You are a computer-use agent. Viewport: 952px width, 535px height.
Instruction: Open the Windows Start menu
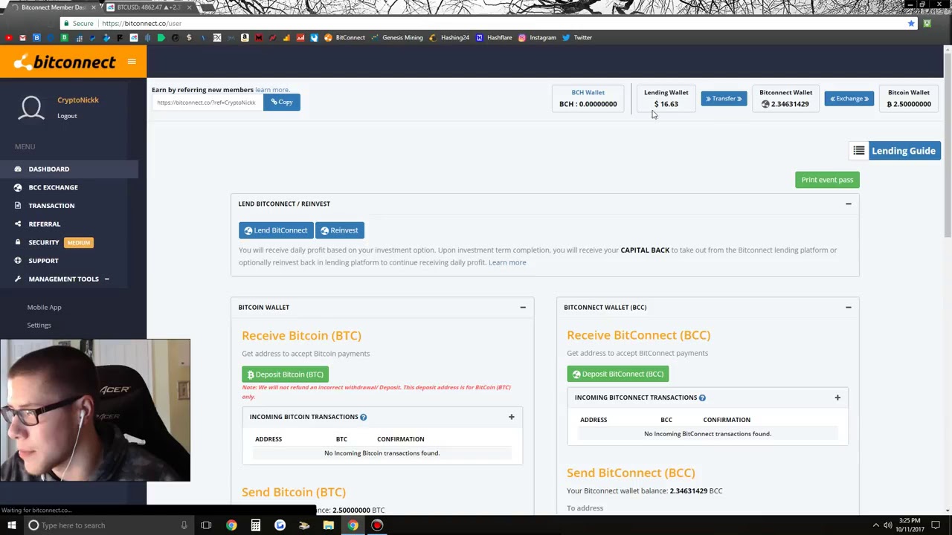11,525
